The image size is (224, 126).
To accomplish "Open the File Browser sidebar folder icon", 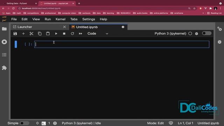I will (x=4, y=29).
